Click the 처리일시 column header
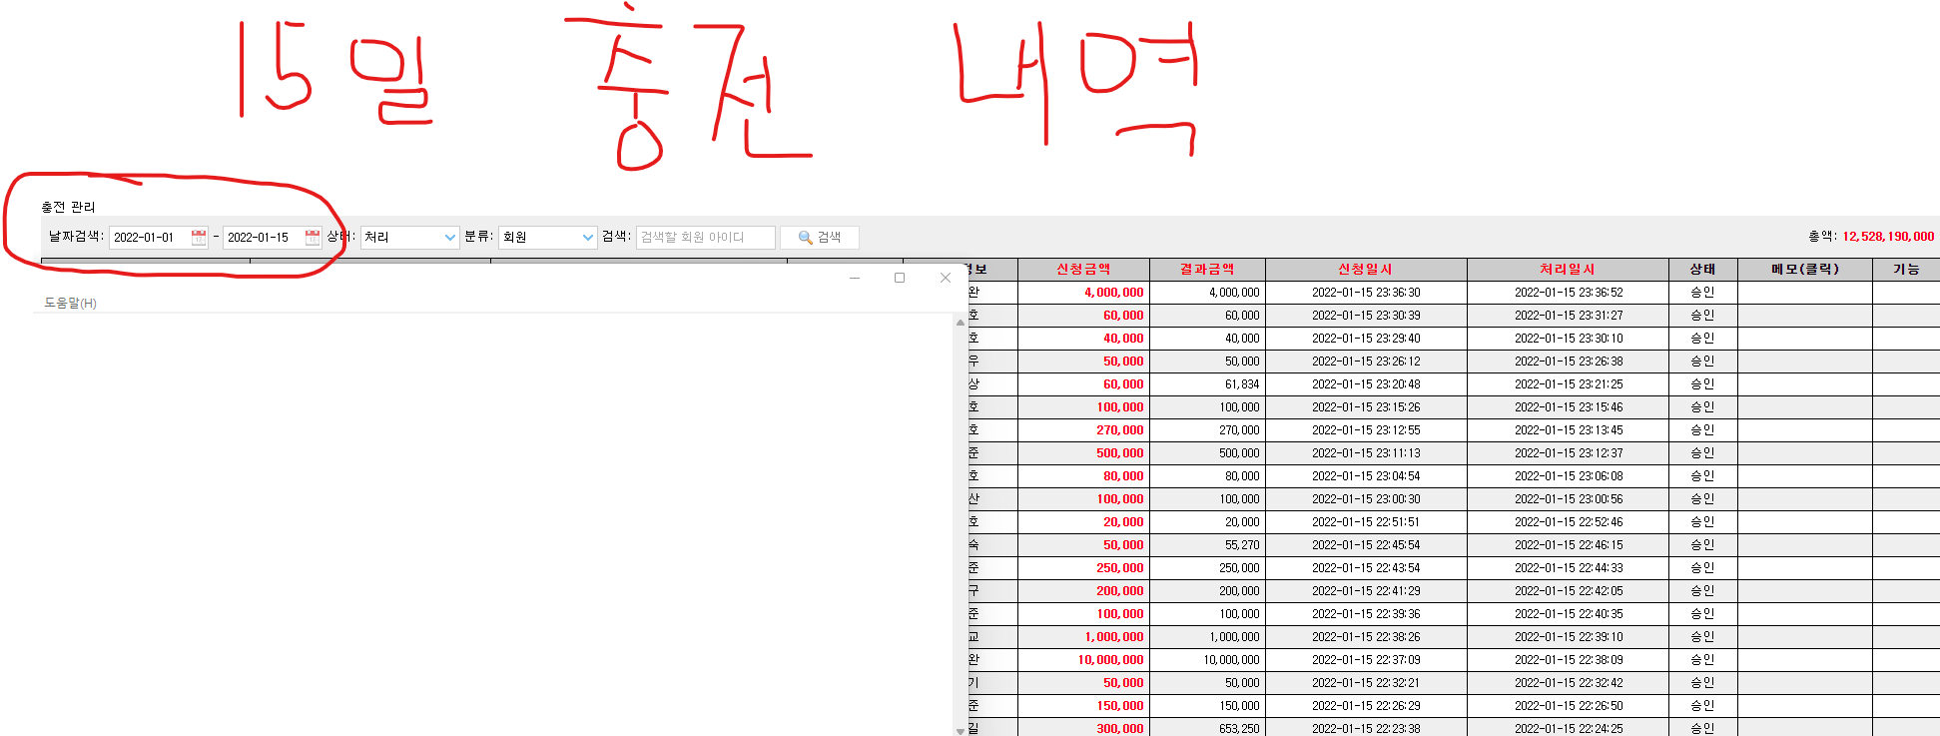1940x736 pixels. click(x=1567, y=270)
